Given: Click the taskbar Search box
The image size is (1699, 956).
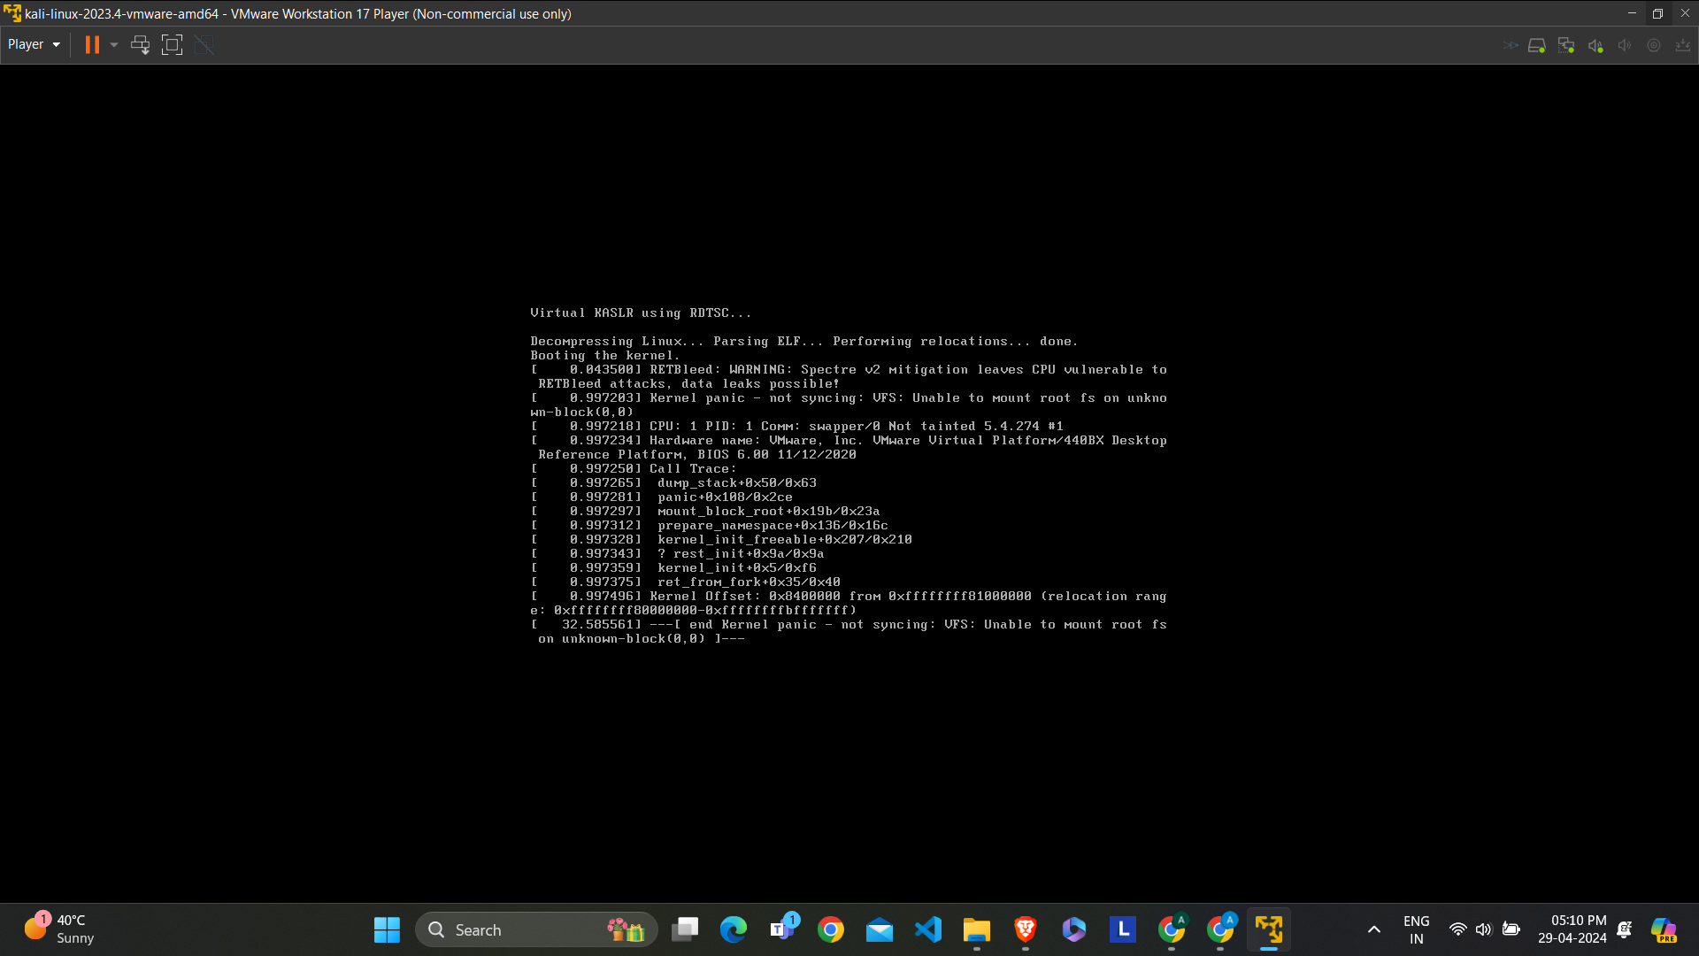Looking at the screenshot, I should click(536, 929).
